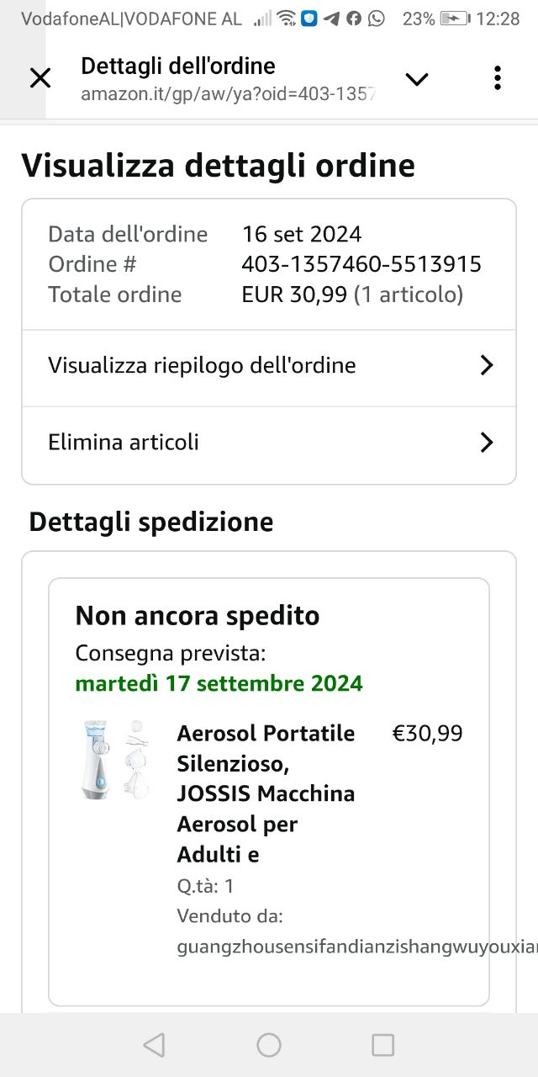Tap the Facebook notification icon
Image resolution: width=538 pixels, height=1077 pixels.
354,19
